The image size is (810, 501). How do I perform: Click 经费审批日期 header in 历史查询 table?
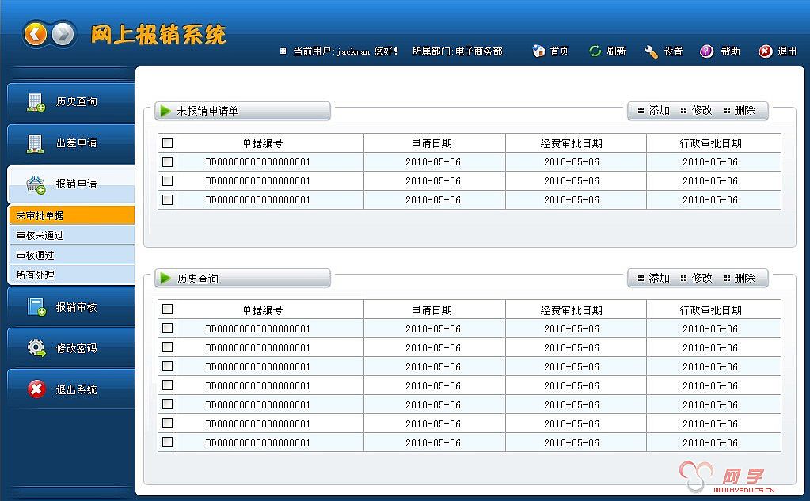point(572,310)
